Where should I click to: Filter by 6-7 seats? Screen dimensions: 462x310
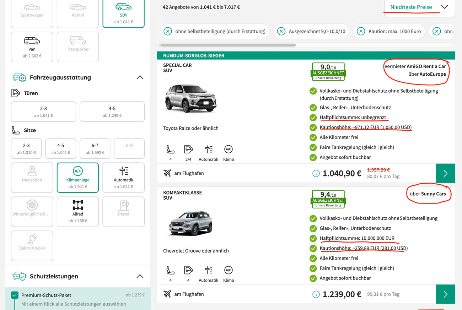coord(95,148)
